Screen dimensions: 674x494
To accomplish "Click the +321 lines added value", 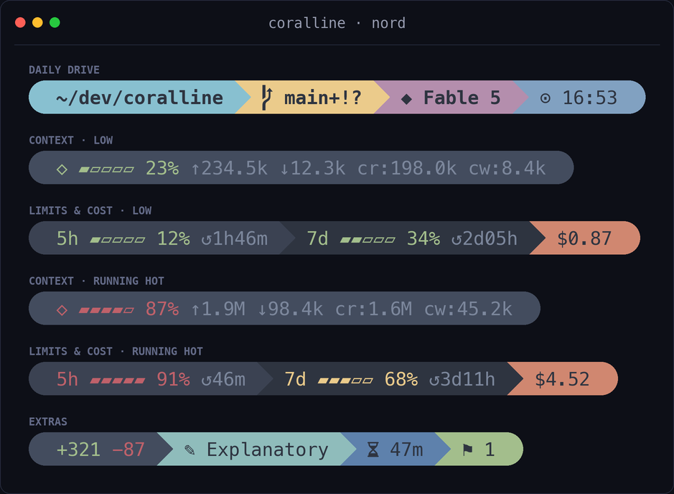I will 78,449.
